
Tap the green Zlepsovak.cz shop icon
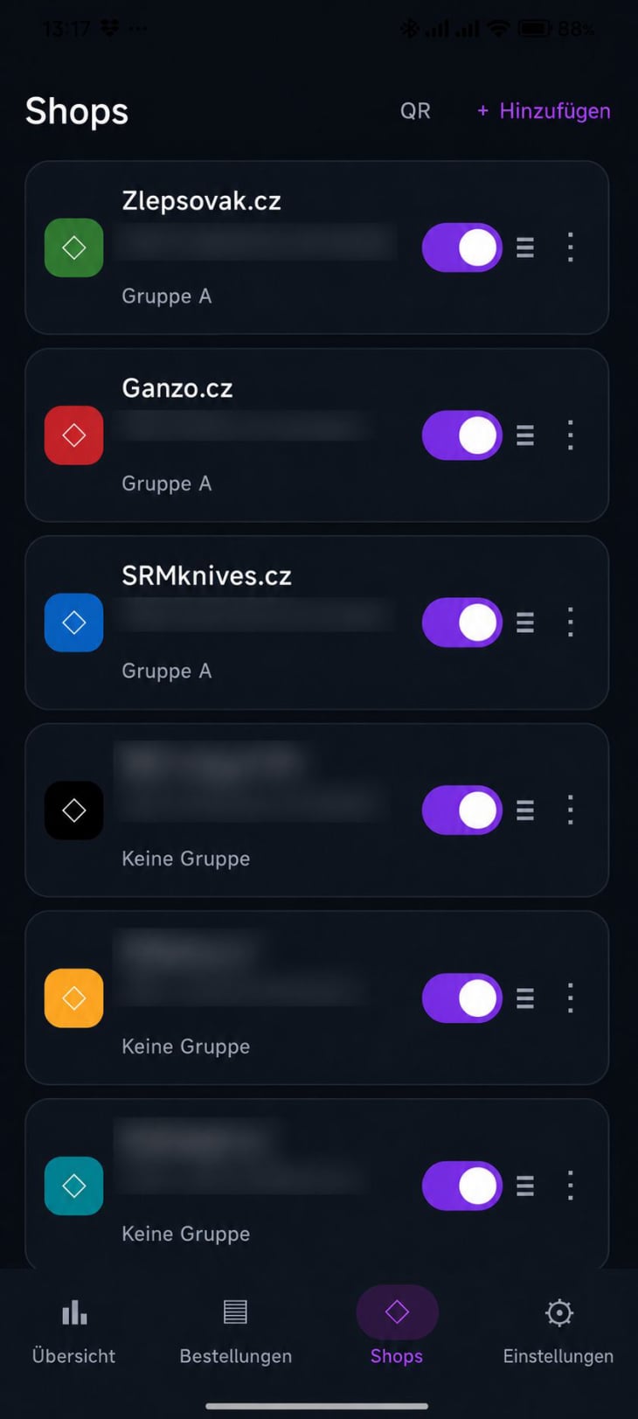point(73,247)
